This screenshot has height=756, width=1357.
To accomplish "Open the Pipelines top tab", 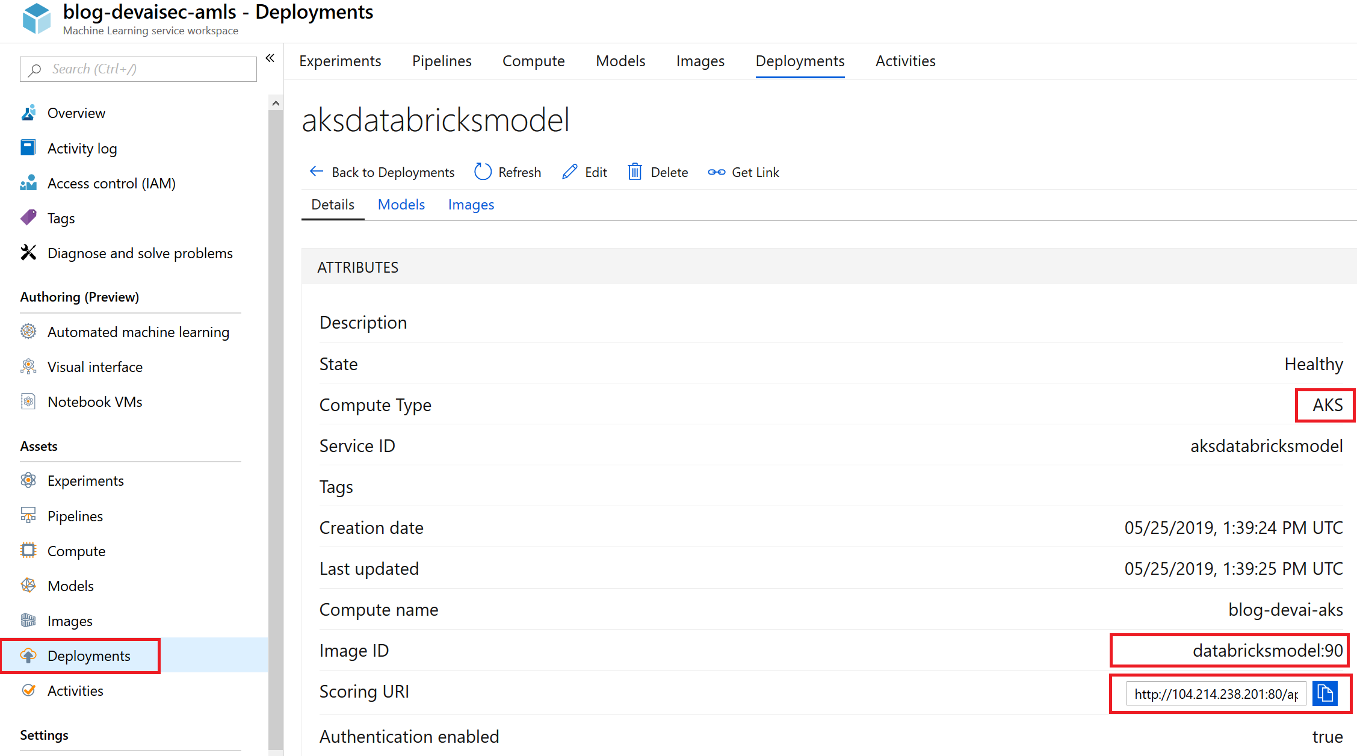I will point(441,61).
